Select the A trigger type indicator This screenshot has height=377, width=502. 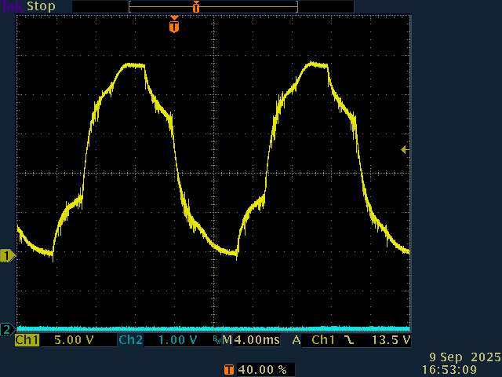click(296, 340)
